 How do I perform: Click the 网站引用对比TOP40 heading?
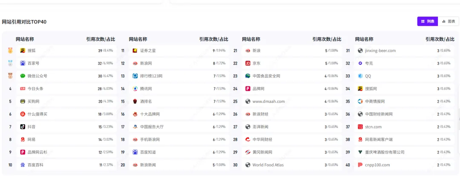point(24,22)
